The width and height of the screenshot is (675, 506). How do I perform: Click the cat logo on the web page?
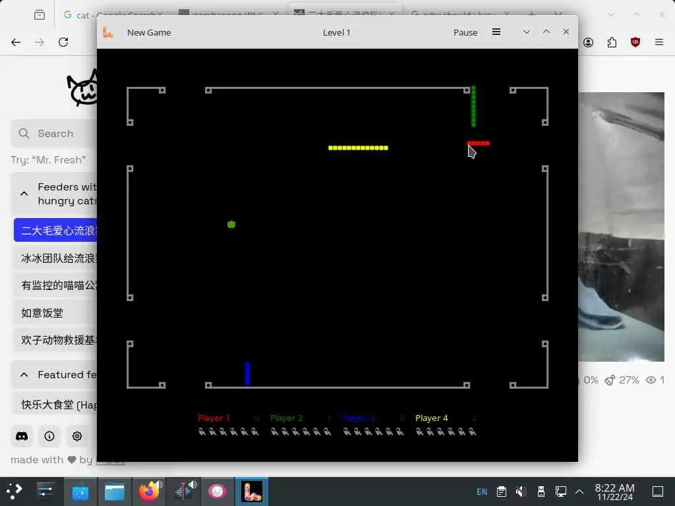tap(82, 88)
